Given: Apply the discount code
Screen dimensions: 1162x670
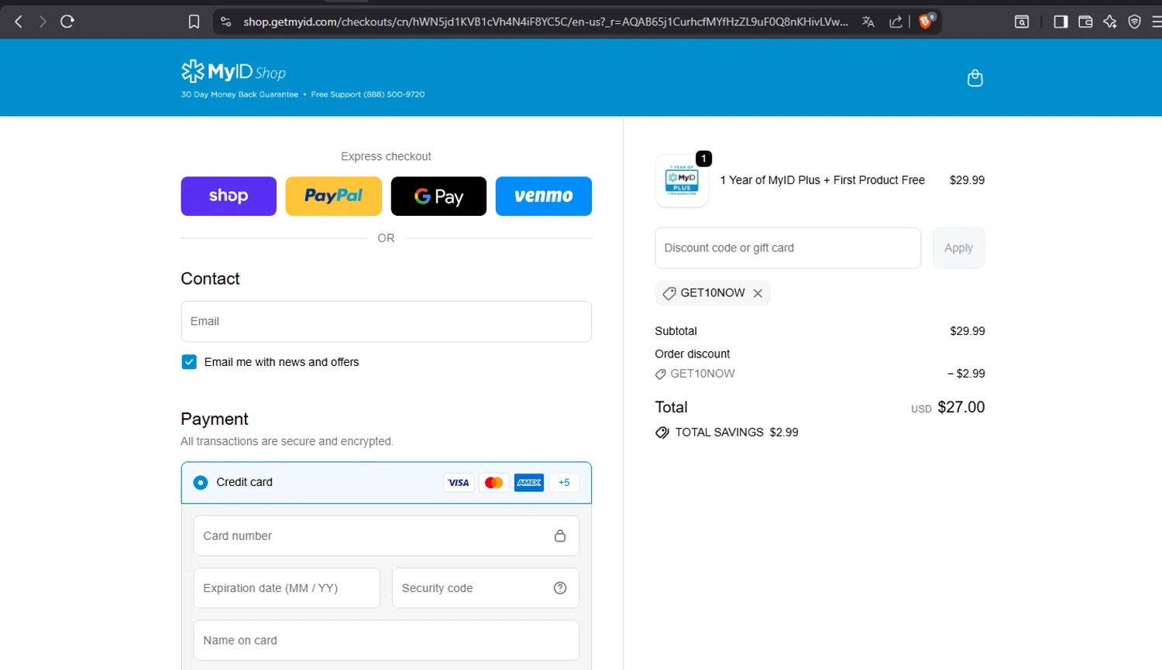Looking at the screenshot, I should coord(958,248).
